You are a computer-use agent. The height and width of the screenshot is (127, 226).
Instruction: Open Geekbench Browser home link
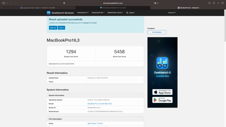(63, 13)
